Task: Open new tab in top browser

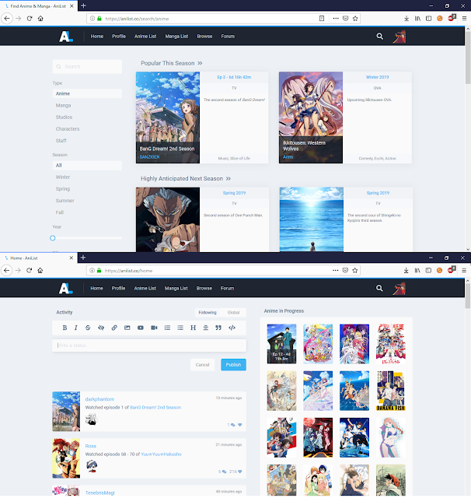Action: (83, 5)
